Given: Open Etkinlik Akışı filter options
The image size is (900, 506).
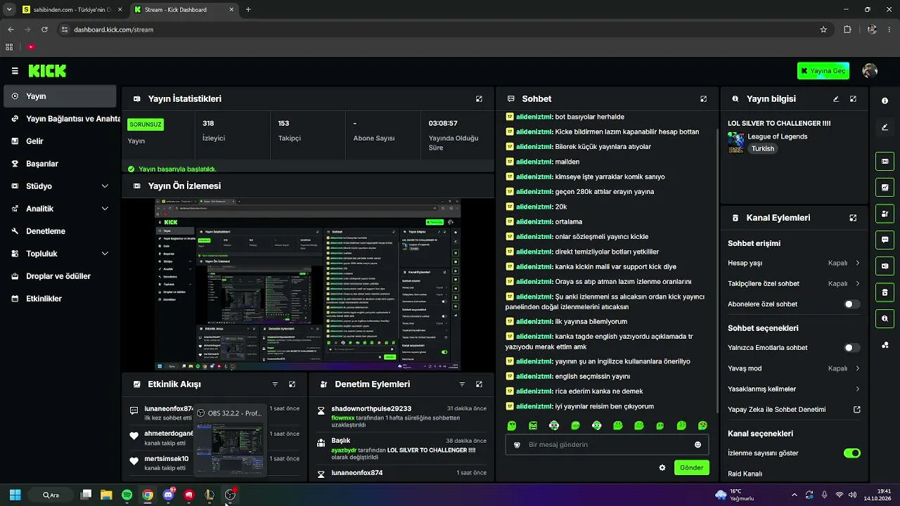Looking at the screenshot, I should pyautogui.click(x=275, y=384).
